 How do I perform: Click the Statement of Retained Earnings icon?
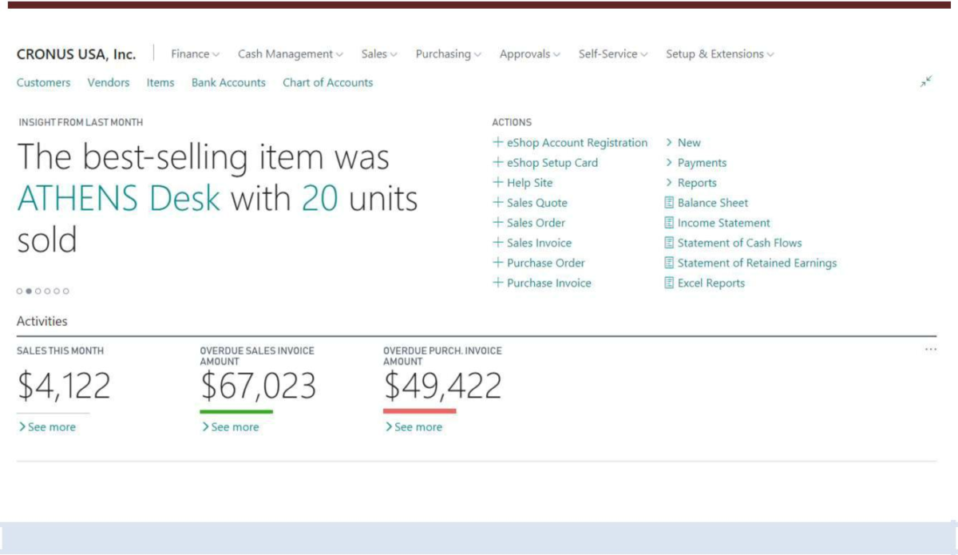pos(669,263)
